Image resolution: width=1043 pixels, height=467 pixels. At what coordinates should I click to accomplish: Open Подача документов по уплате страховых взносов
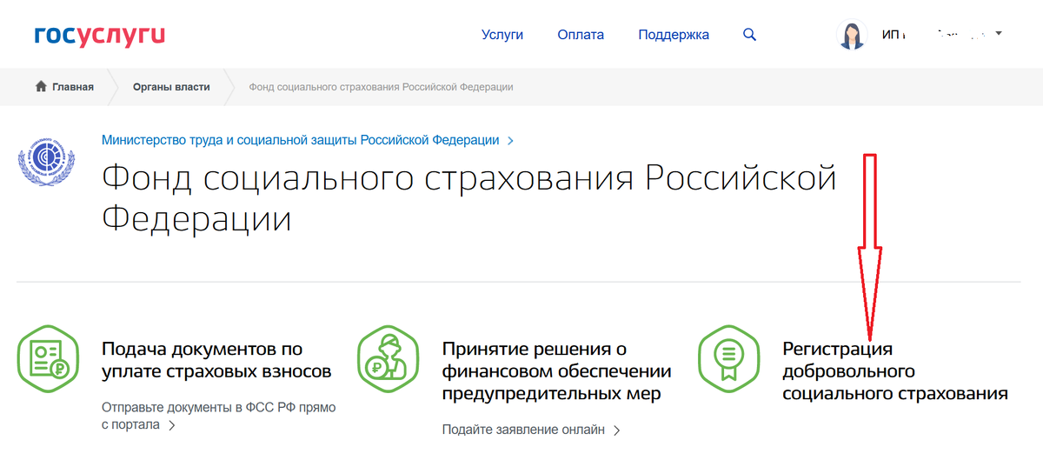tap(216, 360)
